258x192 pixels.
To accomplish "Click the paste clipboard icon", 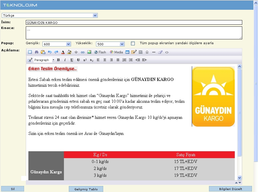I will [x=43, y=52].
